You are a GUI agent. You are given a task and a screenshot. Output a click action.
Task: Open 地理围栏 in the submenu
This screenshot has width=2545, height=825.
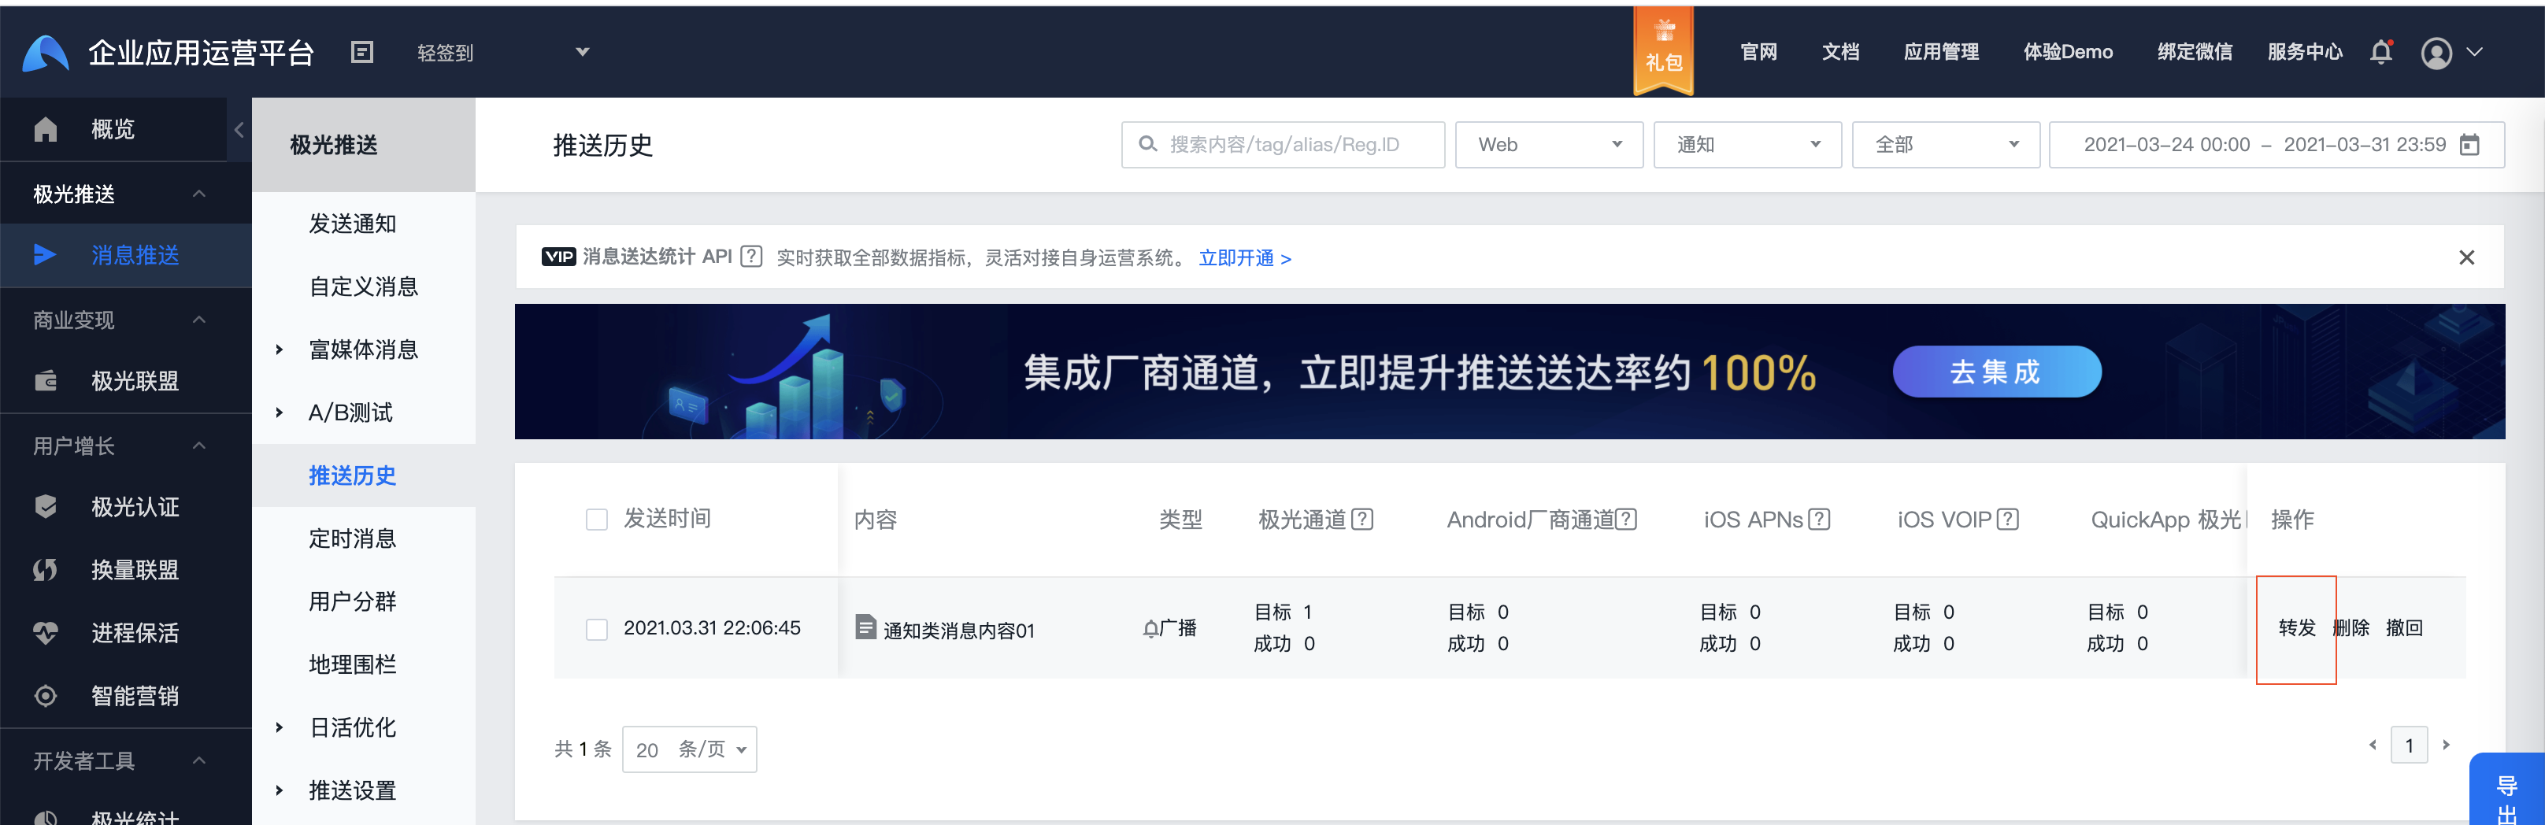tap(353, 664)
